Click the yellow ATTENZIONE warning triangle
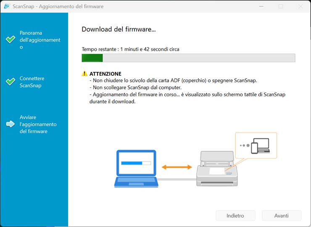Image resolution: width=311 pixels, height=227 pixels. coord(84,74)
